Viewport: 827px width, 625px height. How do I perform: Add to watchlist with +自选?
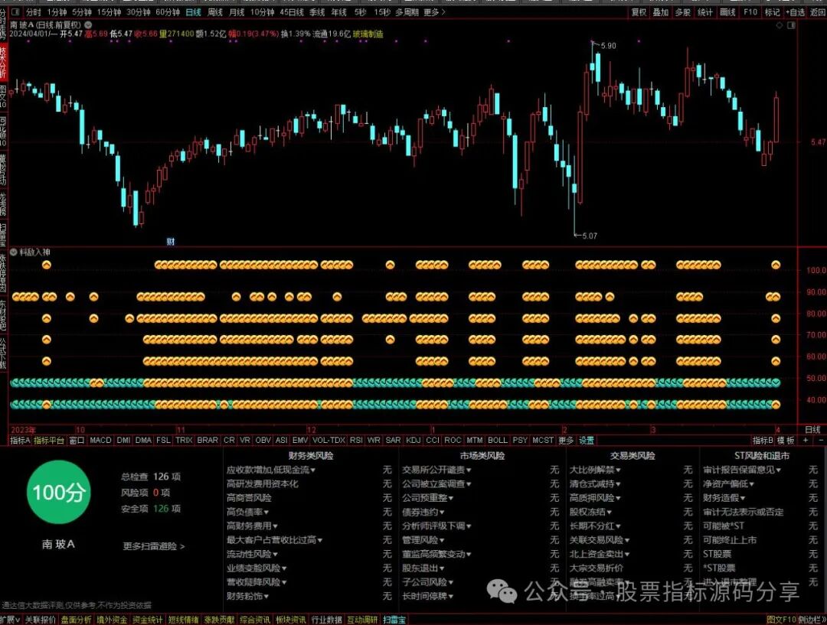click(796, 11)
